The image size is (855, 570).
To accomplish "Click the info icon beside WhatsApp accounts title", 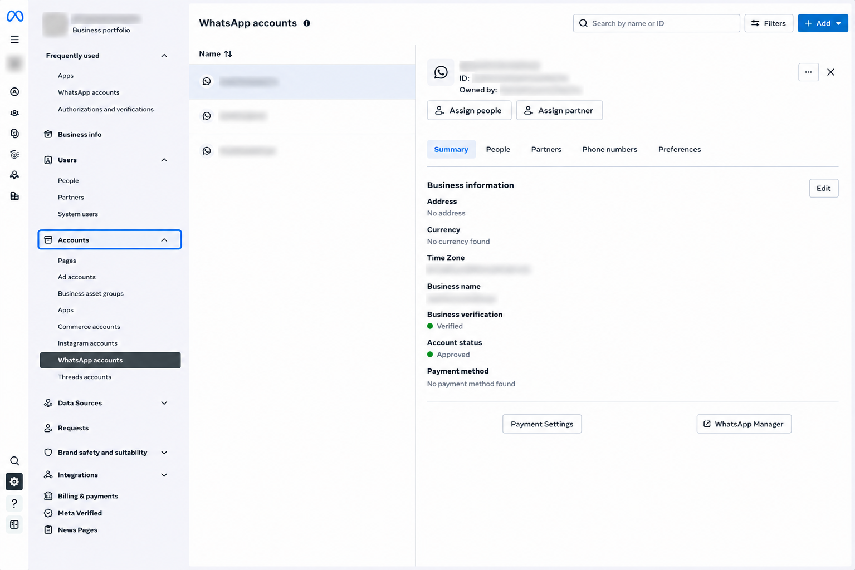I will 307,23.
